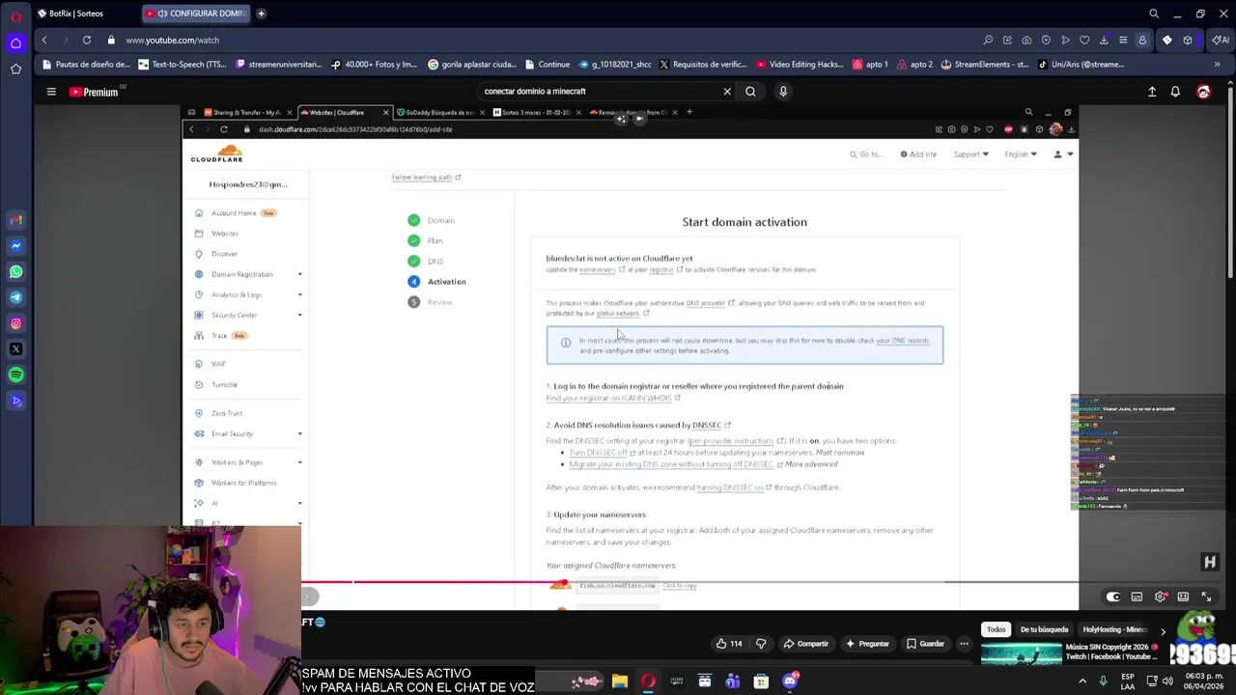Open the YouTube notifications bell
The width and height of the screenshot is (1236, 695).
[x=1175, y=92]
